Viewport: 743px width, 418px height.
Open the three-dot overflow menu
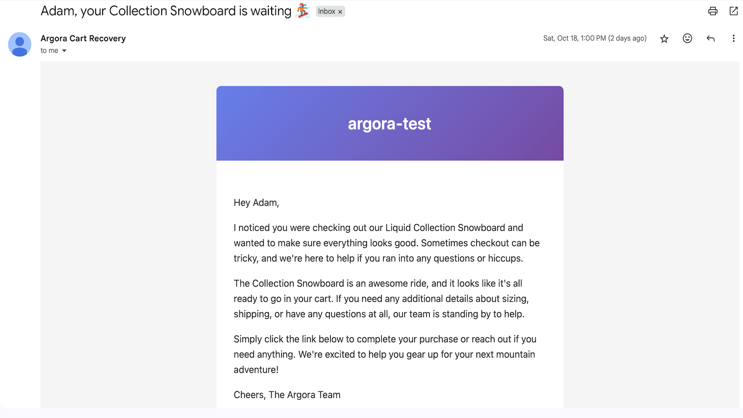pyautogui.click(x=734, y=39)
